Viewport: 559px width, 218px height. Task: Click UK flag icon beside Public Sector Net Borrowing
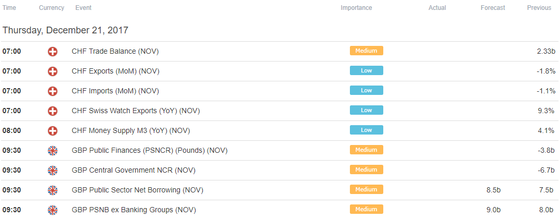(x=52, y=190)
